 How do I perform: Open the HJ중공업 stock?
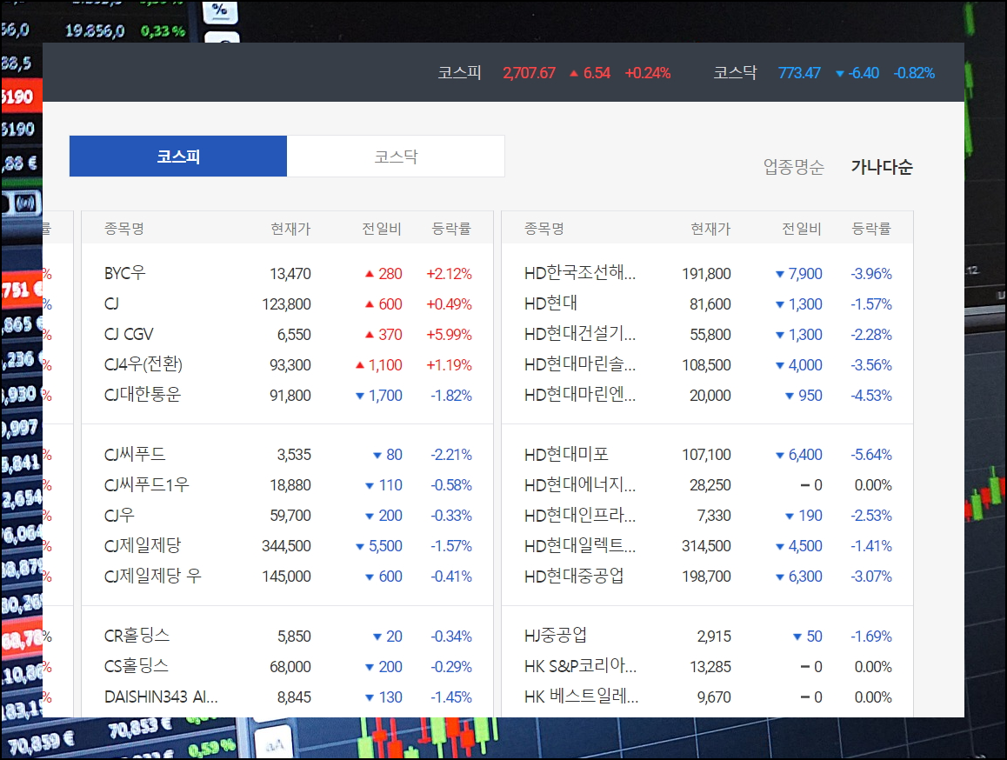(x=556, y=636)
